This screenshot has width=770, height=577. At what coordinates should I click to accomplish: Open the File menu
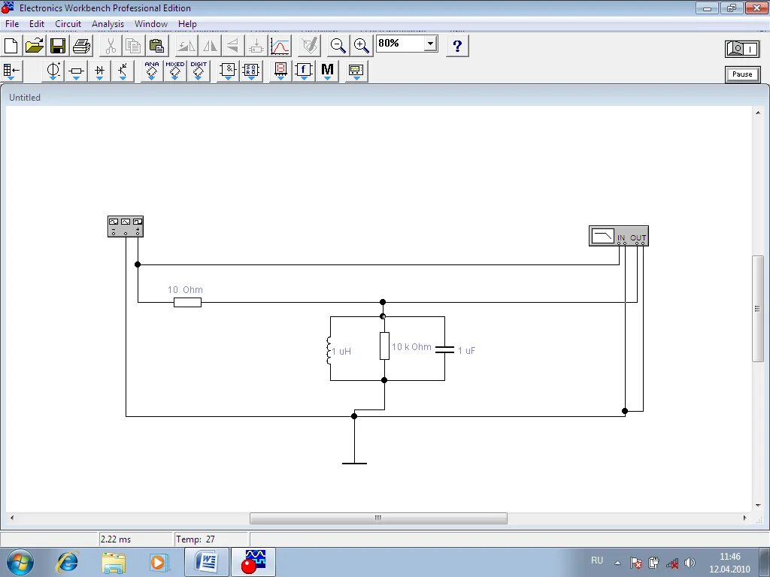pyautogui.click(x=12, y=23)
